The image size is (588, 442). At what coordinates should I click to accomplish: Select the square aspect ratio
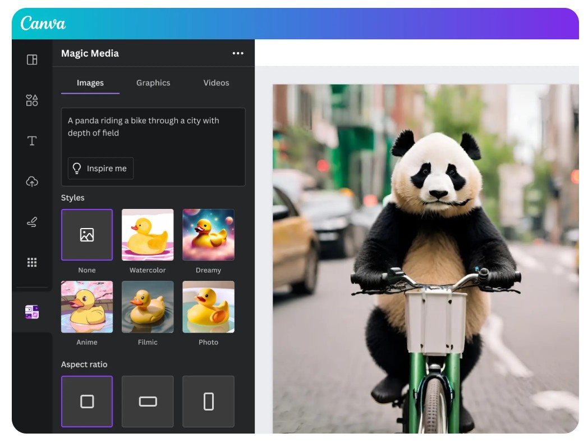[x=87, y=401]
